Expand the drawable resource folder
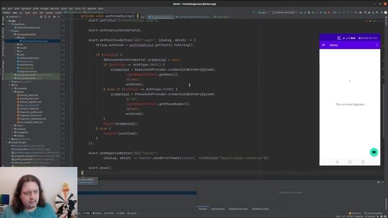Viewport: 388px width, 218px height. [x=13, y=88]
